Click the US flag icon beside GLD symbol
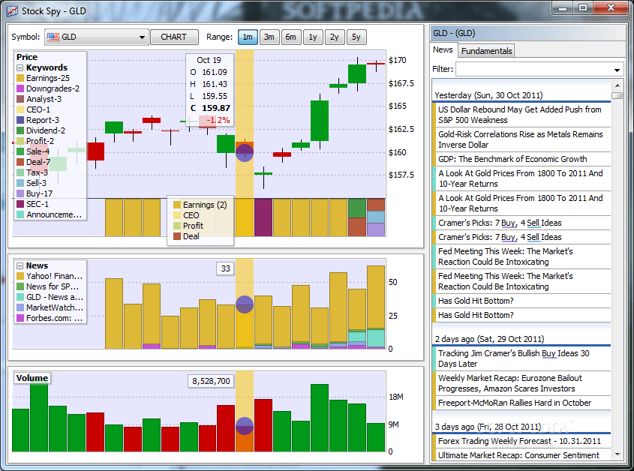This screenshot has height=471, width=634. [x=52, y=36]
